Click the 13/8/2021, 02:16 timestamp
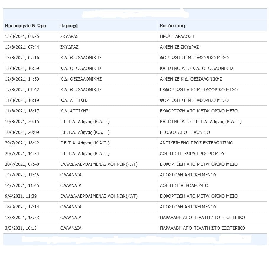This screenshot has width=269, height=254. pos(22,58)
